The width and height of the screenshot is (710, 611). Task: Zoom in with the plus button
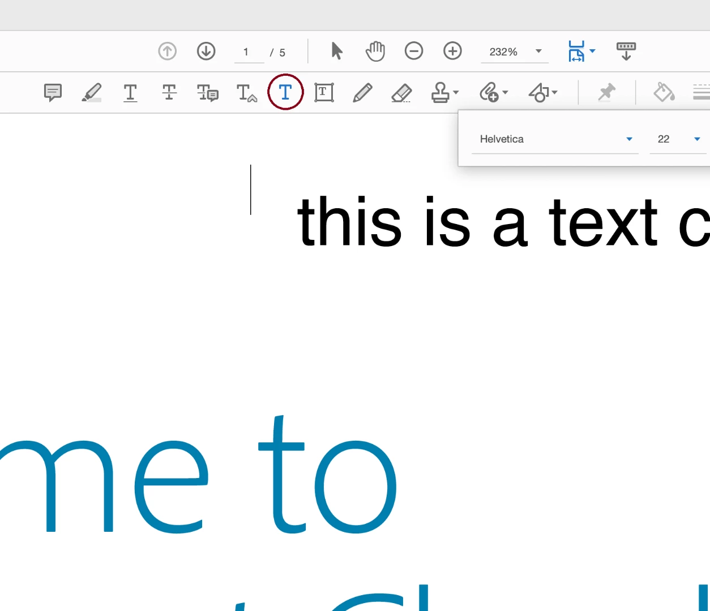click(x=452, y=51)
